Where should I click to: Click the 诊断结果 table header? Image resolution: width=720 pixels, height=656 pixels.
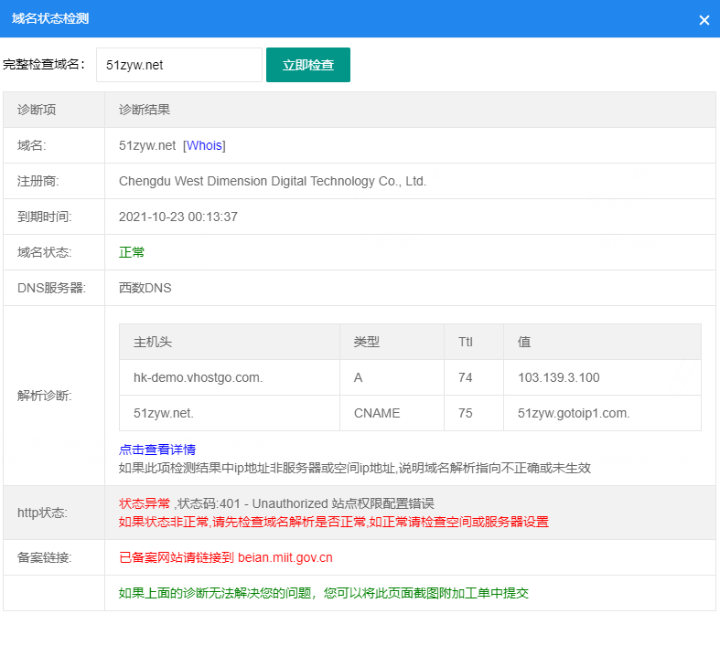[145, 110]
